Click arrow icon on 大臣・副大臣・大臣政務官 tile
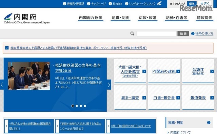The height and width of the screenshot is (134, 217). pos(144,71)
